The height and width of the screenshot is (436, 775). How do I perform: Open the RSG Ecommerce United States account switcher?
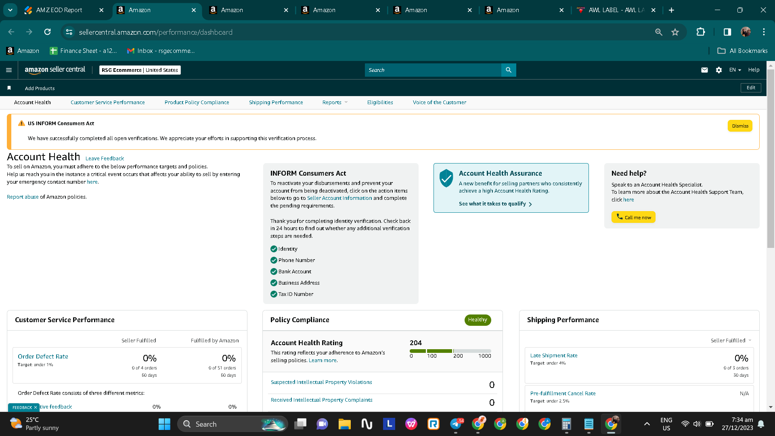tap(140, 70)
